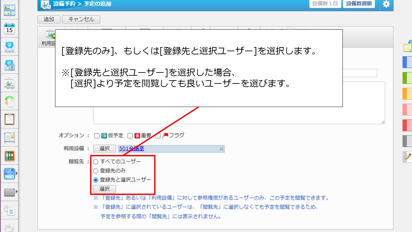The image size is (412, 232).
Task: Select the 登録先のみ radio button
Action: coord(96,171)
